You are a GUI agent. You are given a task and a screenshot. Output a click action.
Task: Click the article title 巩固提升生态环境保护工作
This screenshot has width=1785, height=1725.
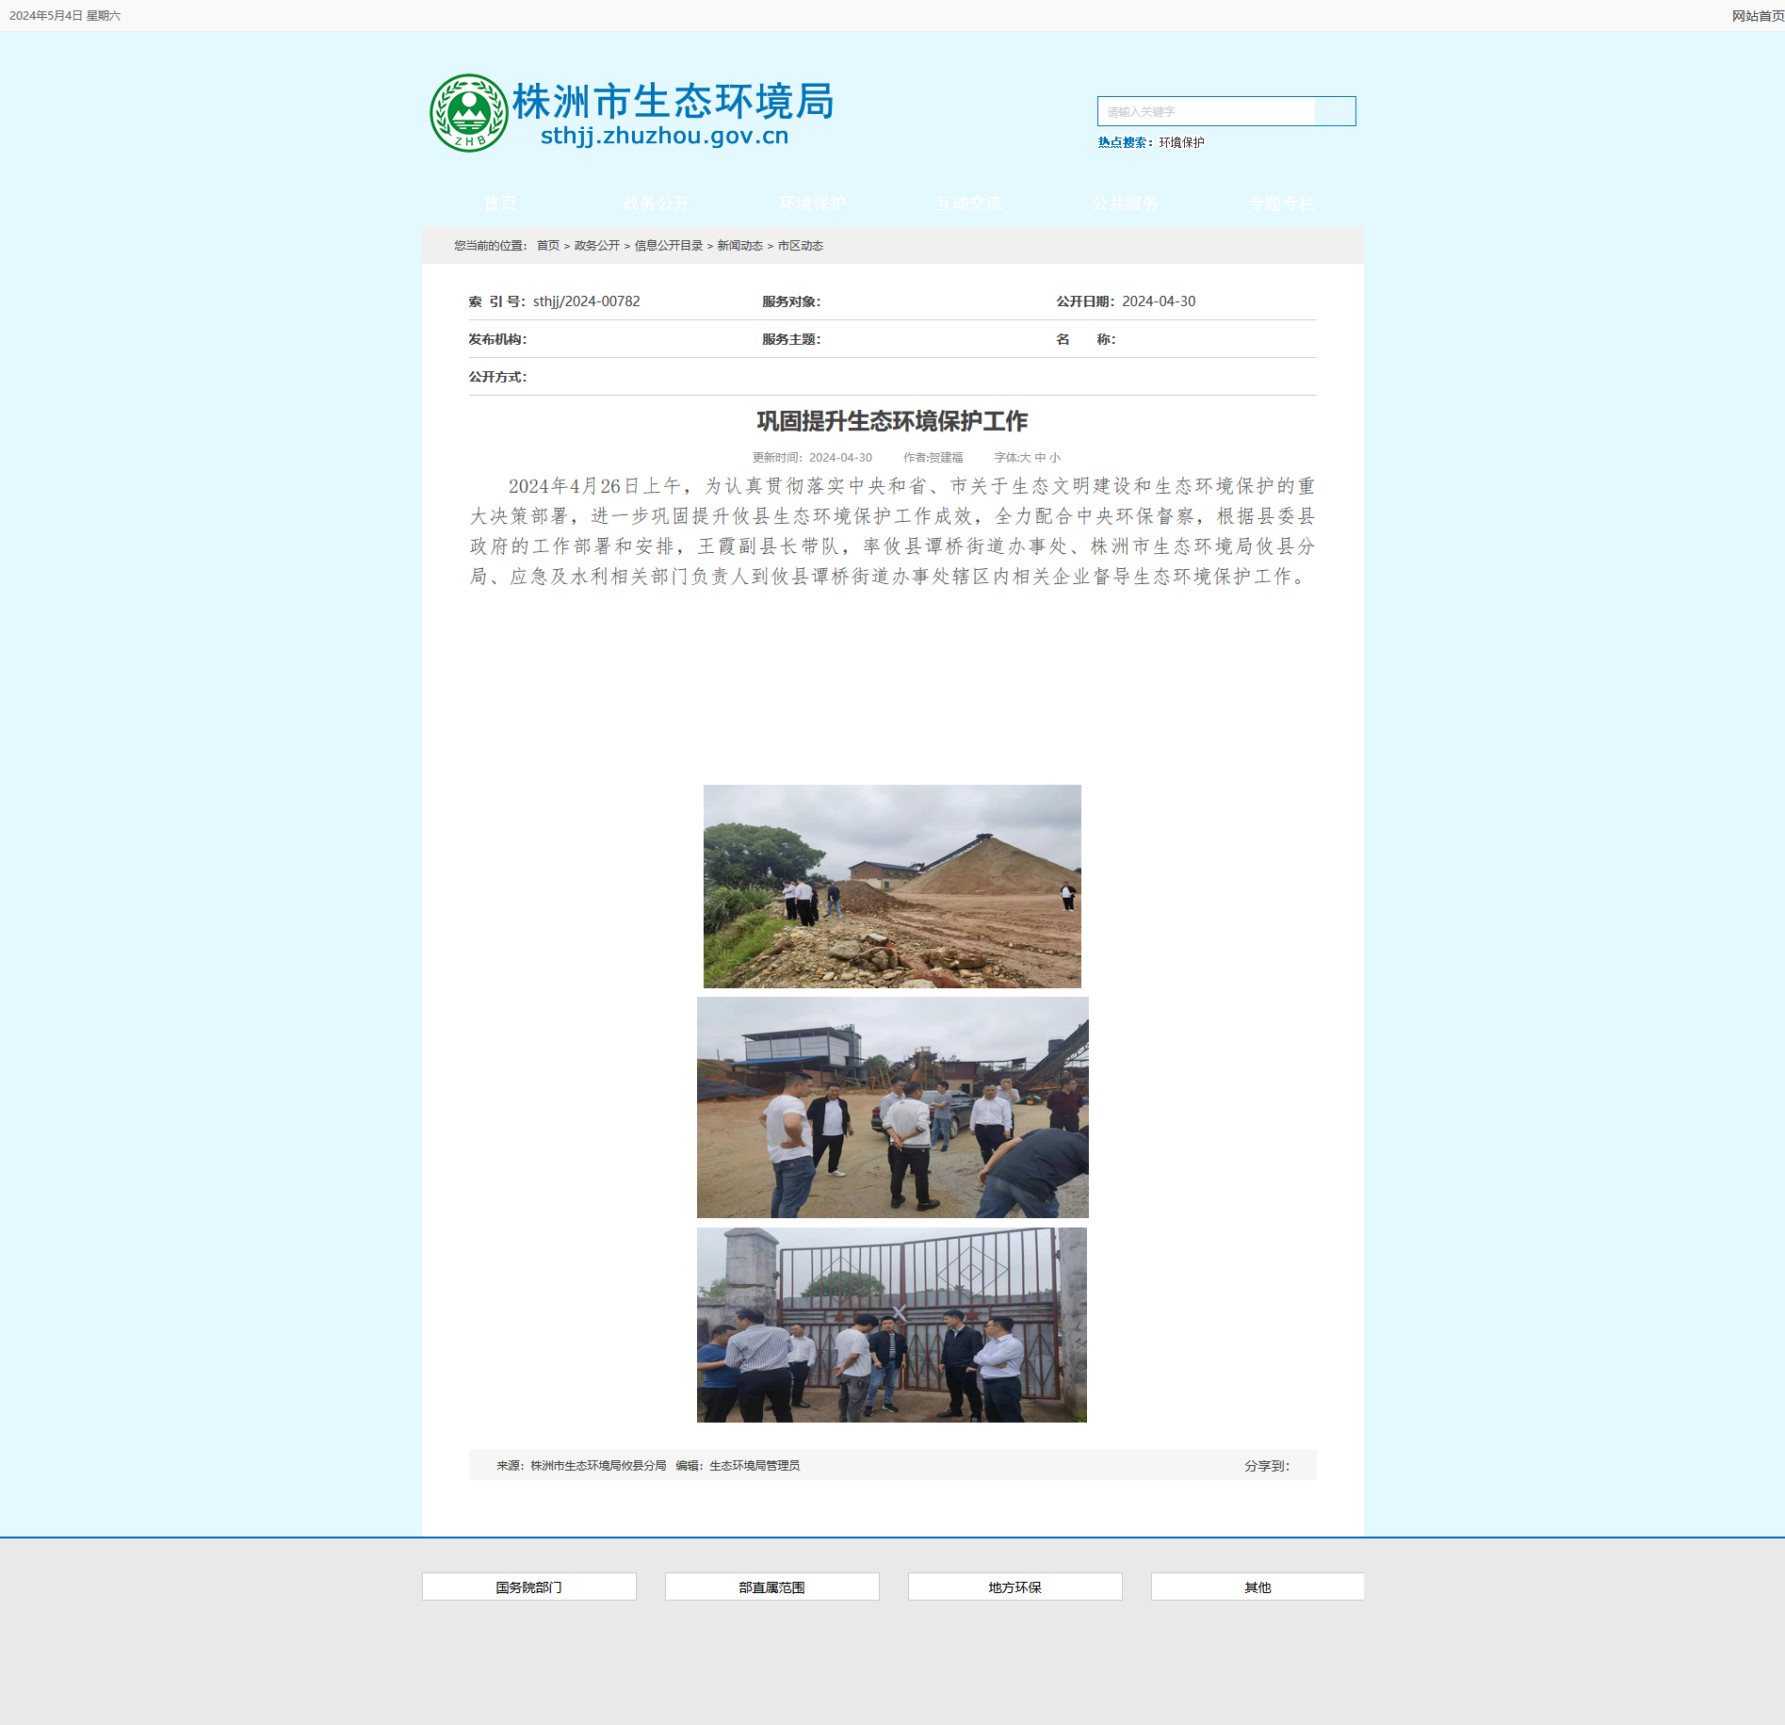pos(893,421)
